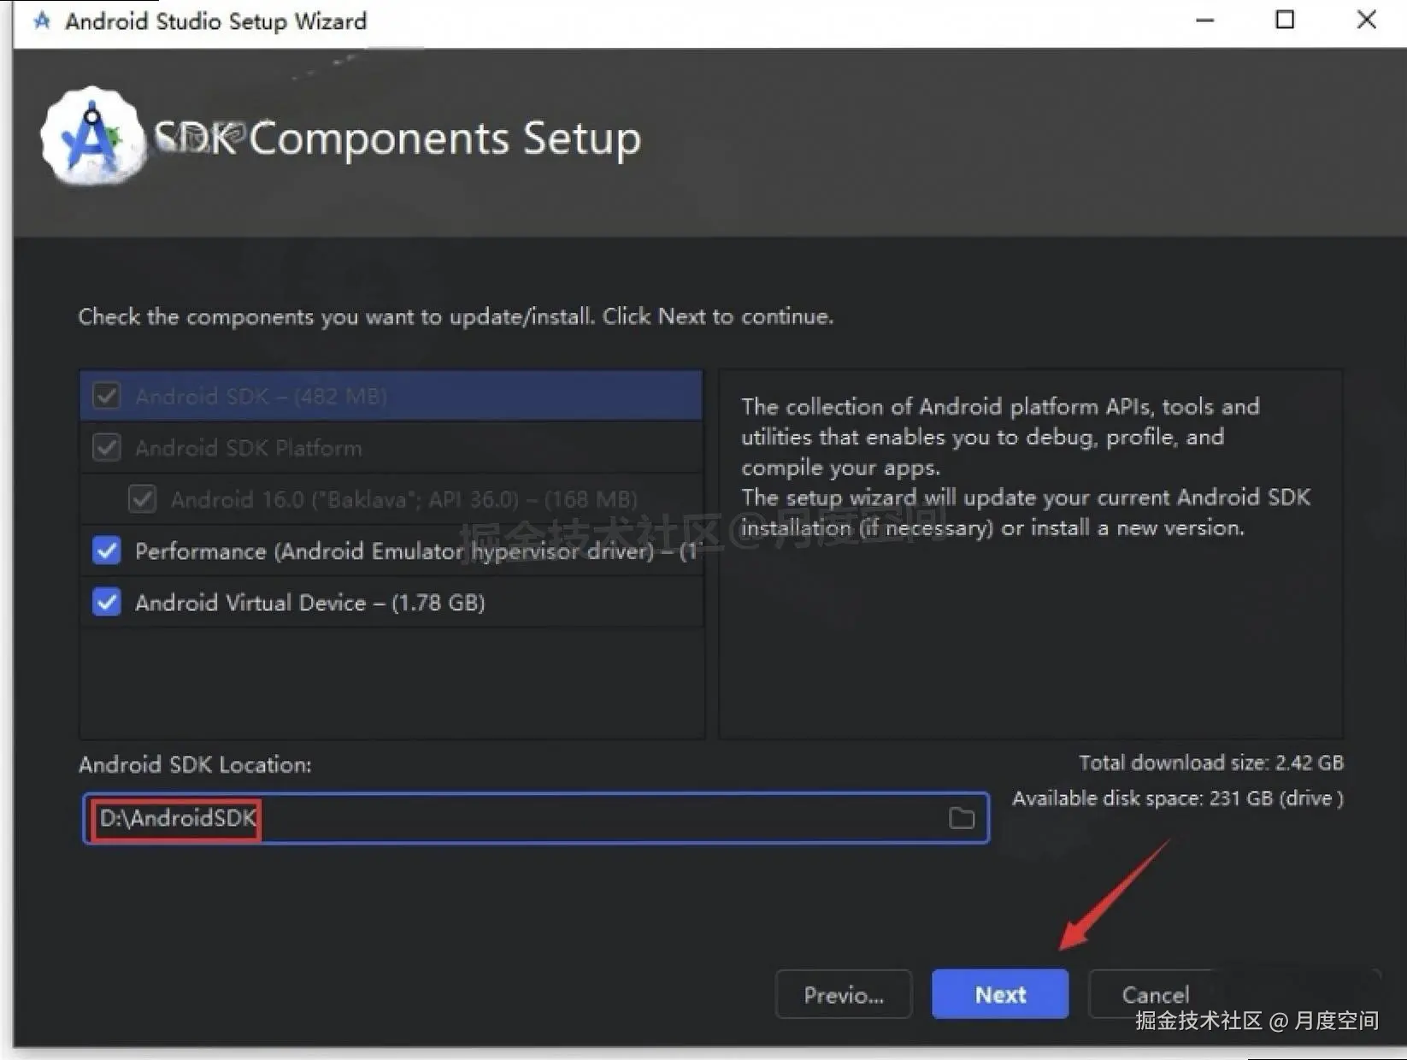Open the folder browser for SDK location
This screenshot has height=1060, width=1407.
(961, 818)
